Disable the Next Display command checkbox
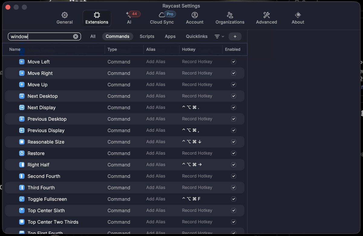 (234, 107)
